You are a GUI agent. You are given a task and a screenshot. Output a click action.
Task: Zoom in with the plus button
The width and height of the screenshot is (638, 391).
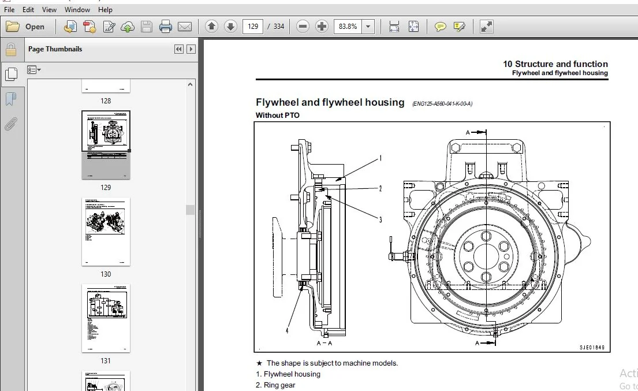click(x=322, y=27)
